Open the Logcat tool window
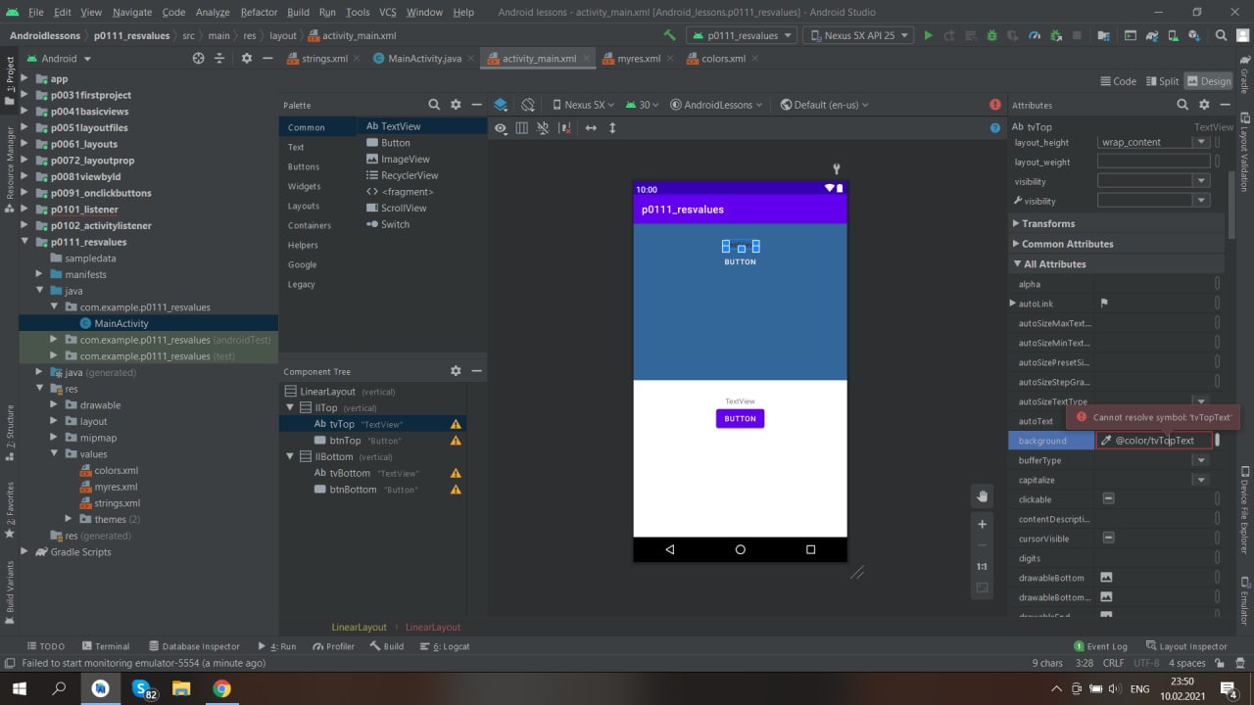Screen dimensions: 1254x705 [445, 646]
